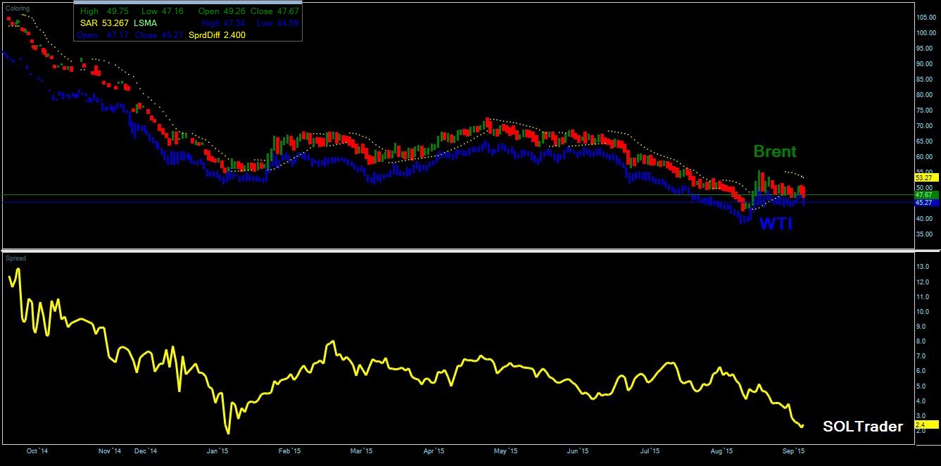Select the Feb '15 date marker
The width and height of the screenshot is (941, 466).
click(289, 451)
